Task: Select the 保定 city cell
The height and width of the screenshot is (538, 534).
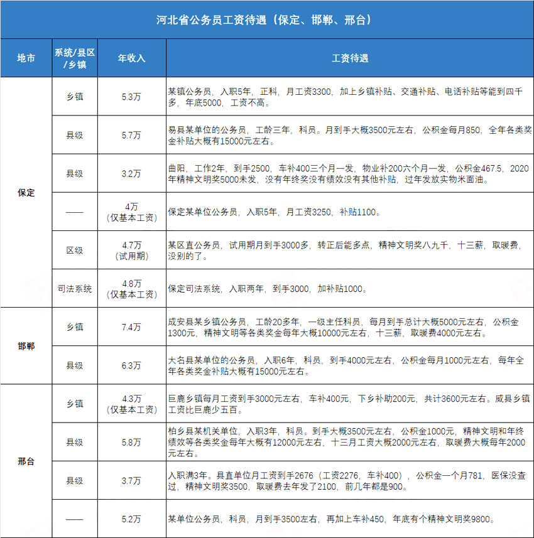Action: [26, 192]
